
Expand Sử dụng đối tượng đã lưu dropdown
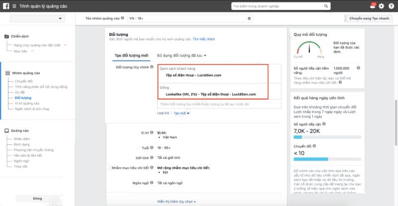pos(182,55)
